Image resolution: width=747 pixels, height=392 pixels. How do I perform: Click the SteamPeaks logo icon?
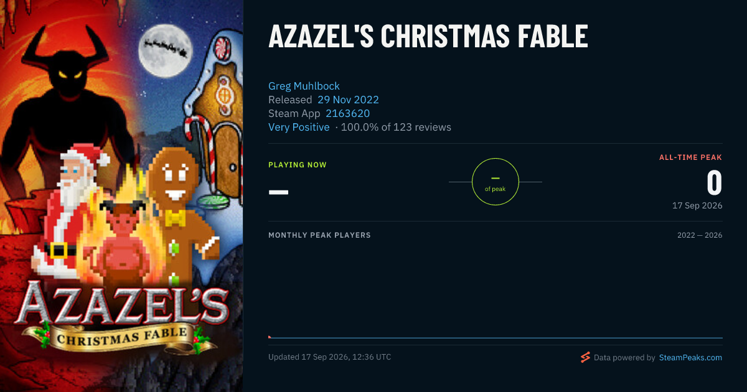click(x=585, y=357)
